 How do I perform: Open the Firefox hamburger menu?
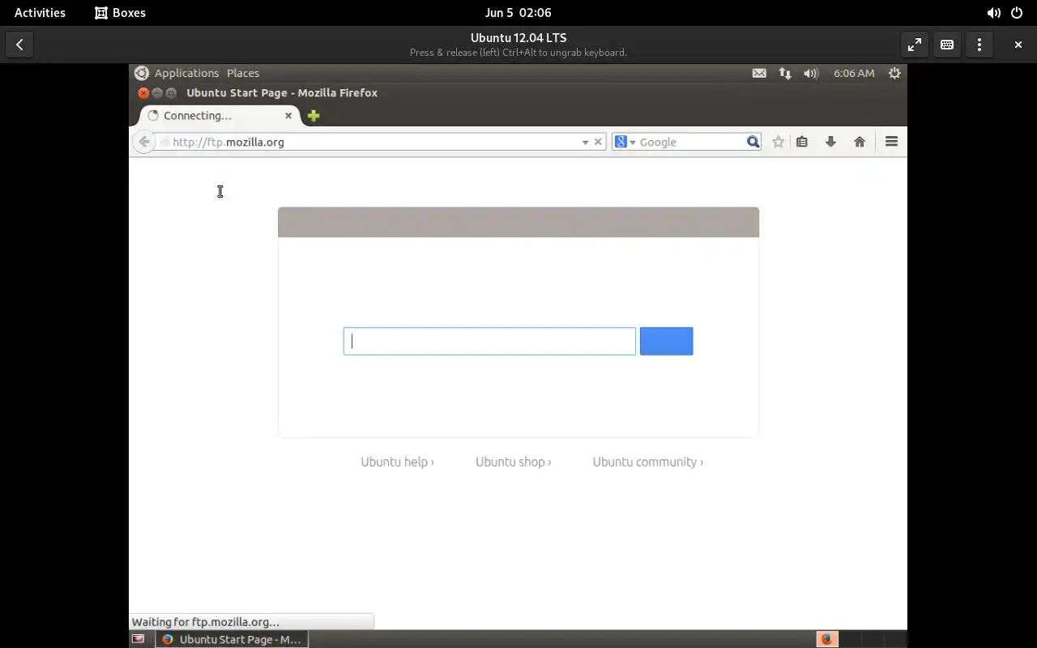[891, 142]
